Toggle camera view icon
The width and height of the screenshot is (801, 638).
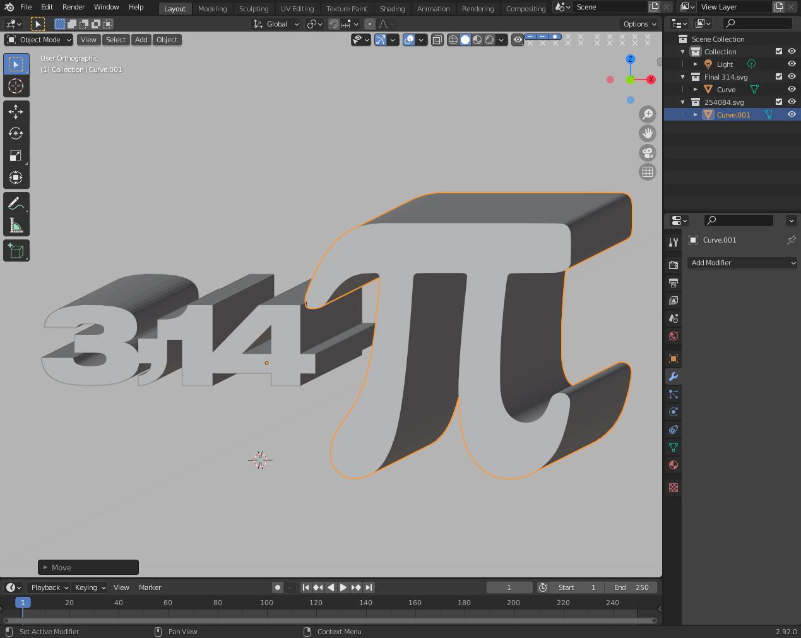[x=648, y=153]
